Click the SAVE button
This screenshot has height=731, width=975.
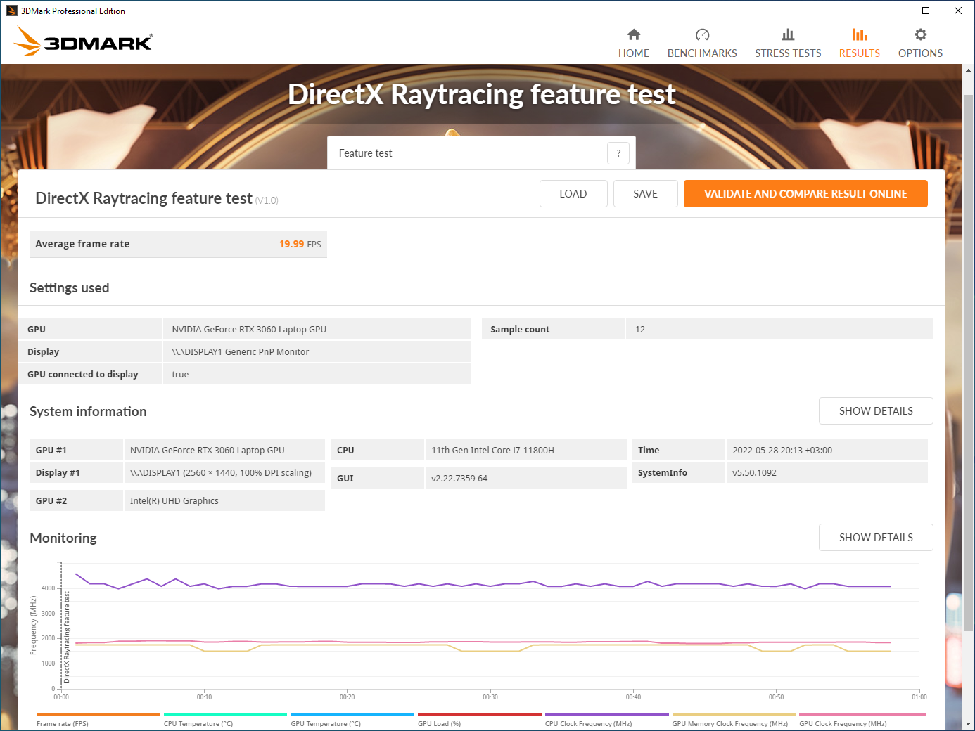coord(646,194)
